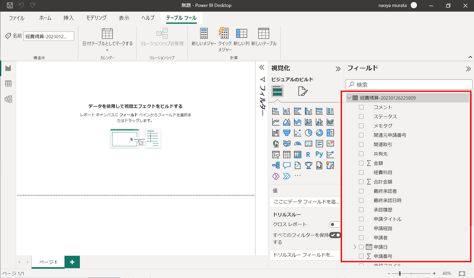Choose the card (123) visual
474x278 pixels.
pyautogui.click(x=308, y=144)
